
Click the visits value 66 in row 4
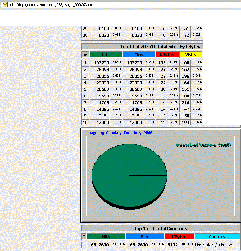coord(187,83)
